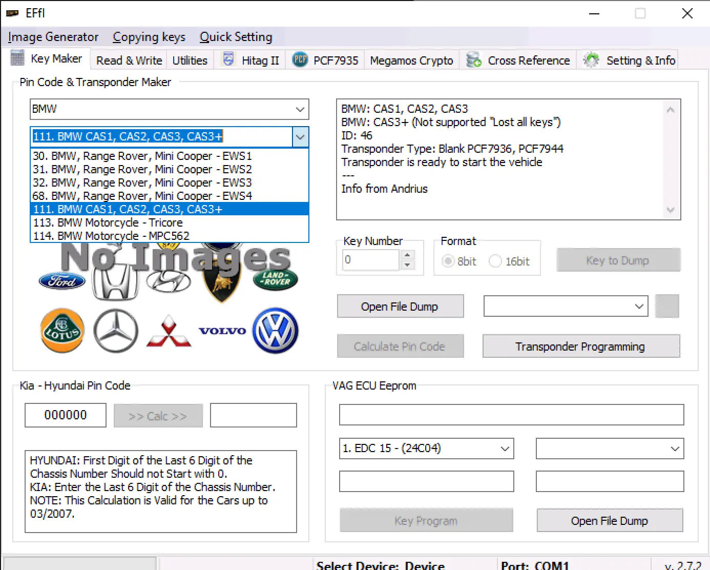This screenshot has height=570, width=710.
Task: Click the small gray square button beside dump dropdown
Action: pyautogui.click(x=667, y=306)
